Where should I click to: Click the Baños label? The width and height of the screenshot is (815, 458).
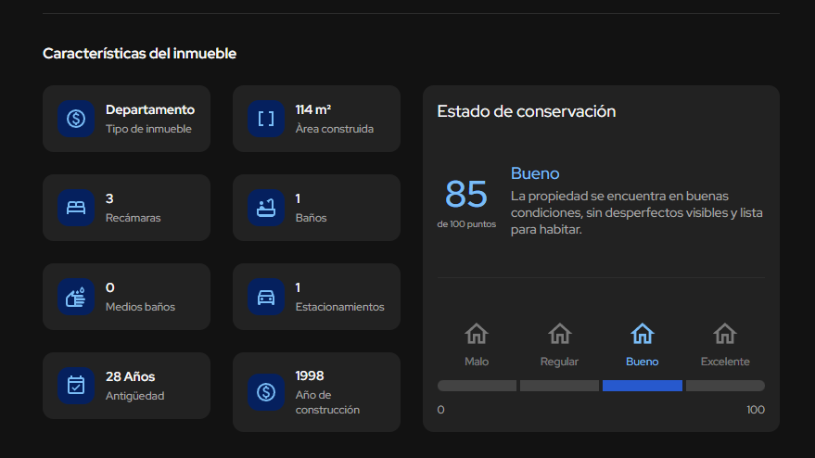[x=312, y=218]
